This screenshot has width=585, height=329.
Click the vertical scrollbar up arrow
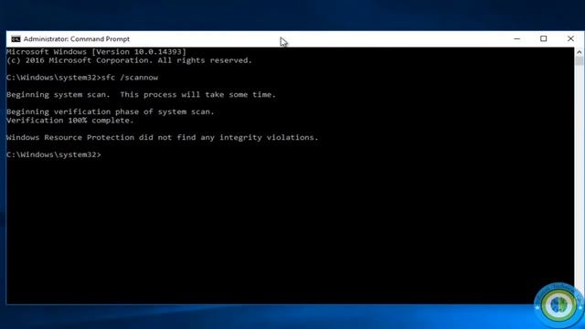pyautogui.click(x=579, y=52)
